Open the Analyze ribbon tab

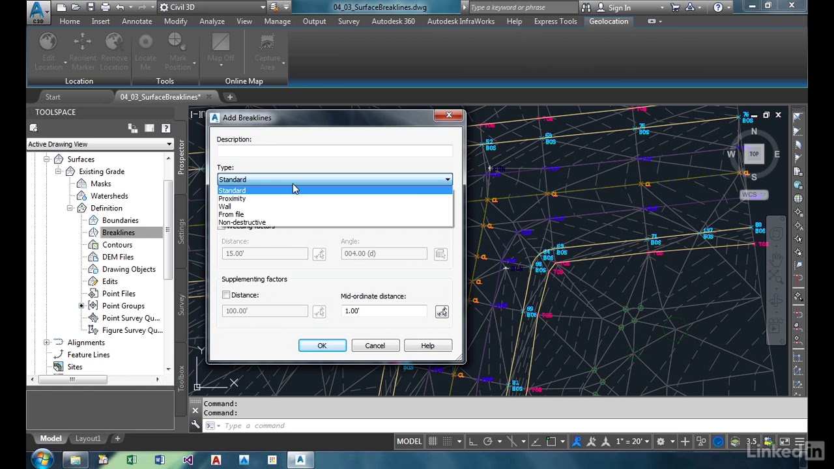click(x=212, y=21)
